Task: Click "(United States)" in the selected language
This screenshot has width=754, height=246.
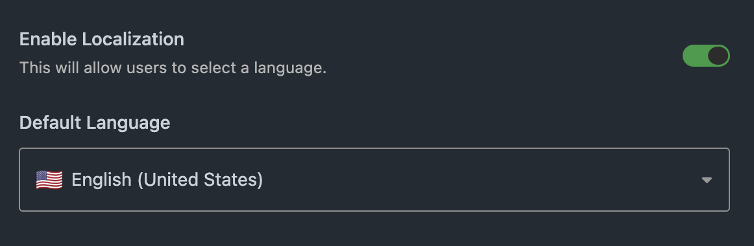Action: [x=200, y=180]
